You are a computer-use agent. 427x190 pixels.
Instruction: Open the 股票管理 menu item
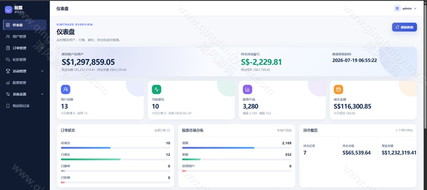point(25,83)
